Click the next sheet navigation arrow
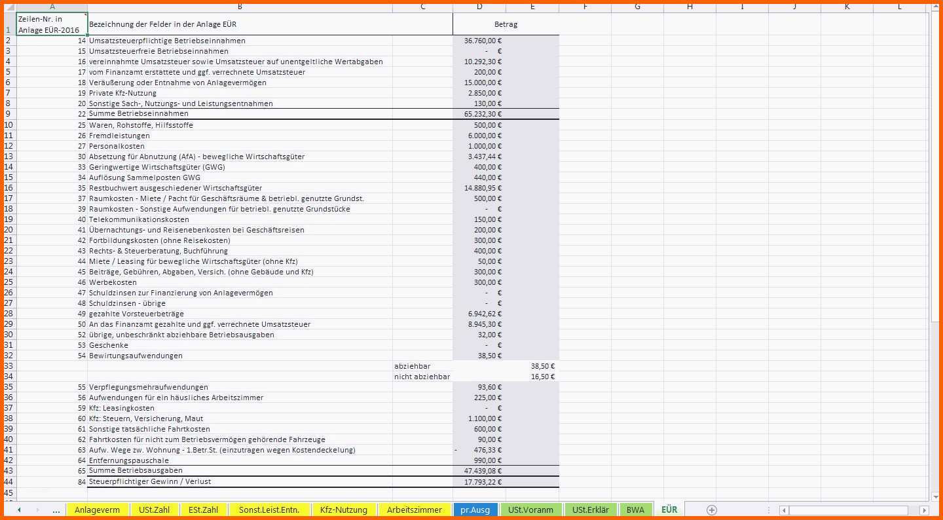 coord(37,510)
